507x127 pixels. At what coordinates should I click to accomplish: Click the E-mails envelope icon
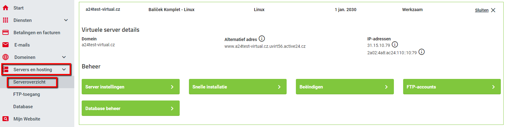click(6, 45)
